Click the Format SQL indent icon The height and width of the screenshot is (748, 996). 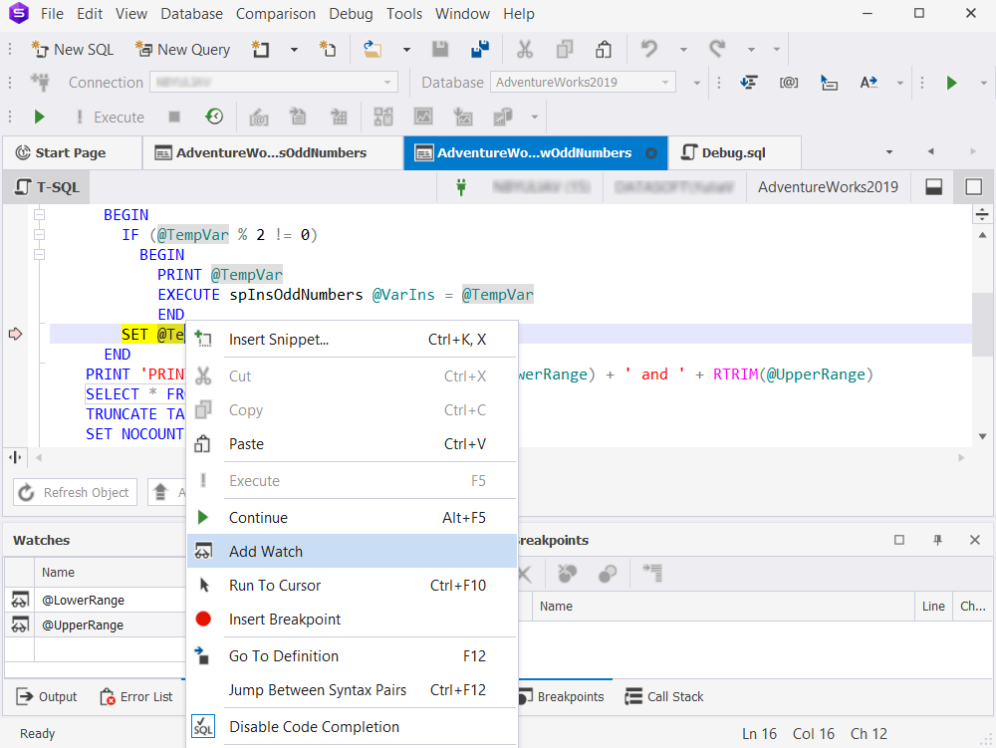(x=749, y=83)
